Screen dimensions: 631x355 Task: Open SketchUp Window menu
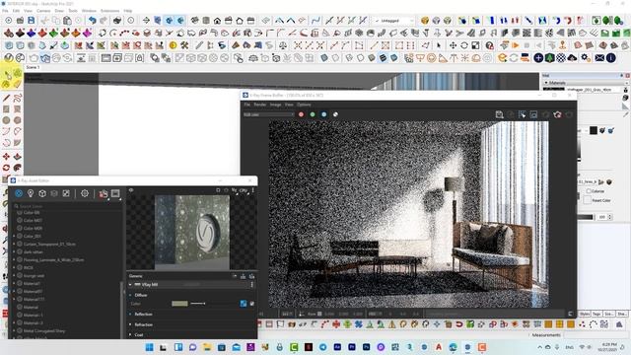point(89,11)
